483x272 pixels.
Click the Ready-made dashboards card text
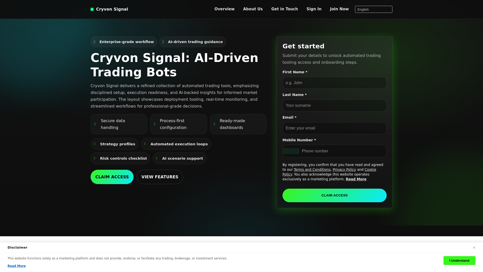pos(232,124)
